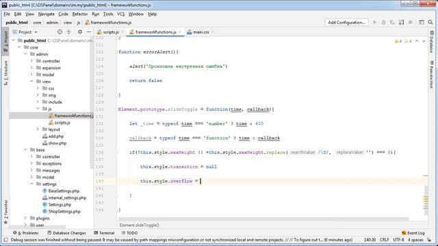This screenshot has width=438, height=246.
Task: Open the VCS menu
Action: [121, 14]
